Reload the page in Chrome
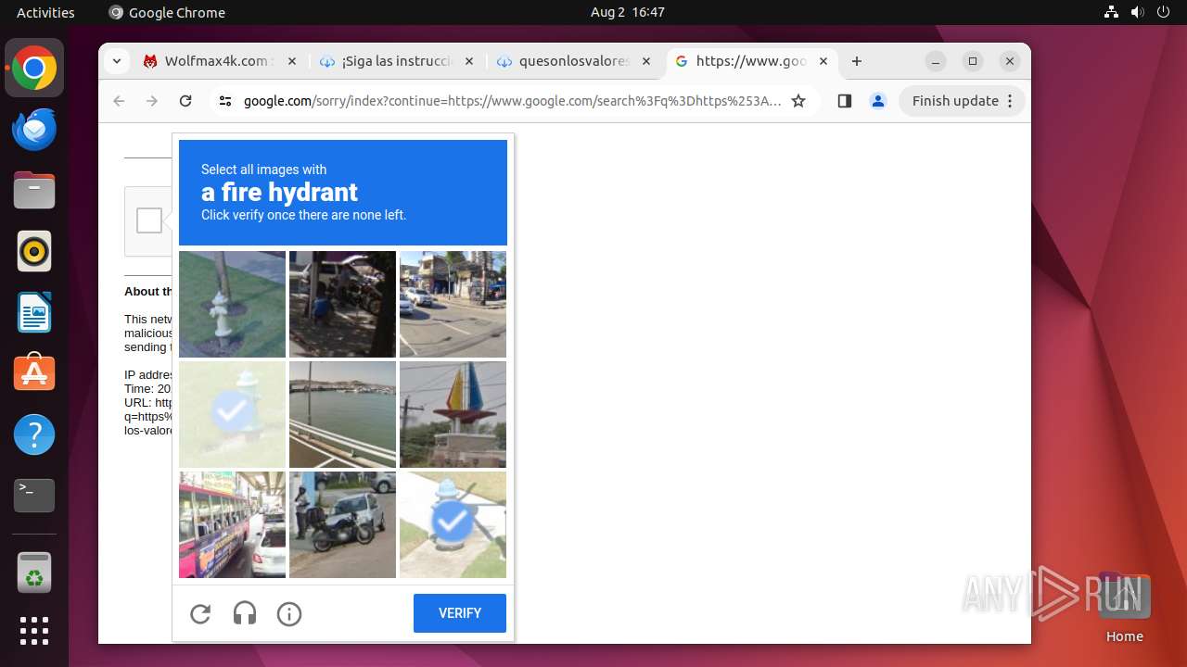1187x667 pixels. pos(185,101)
